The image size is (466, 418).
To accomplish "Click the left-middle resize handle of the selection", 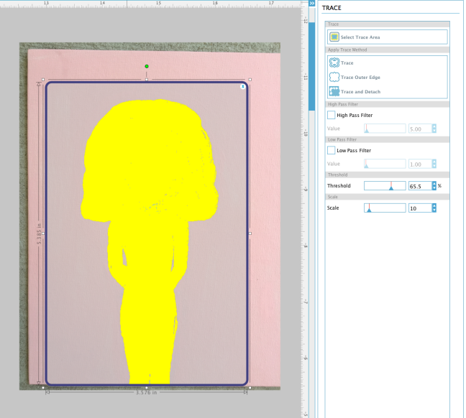I will click(x=43, y=233).
